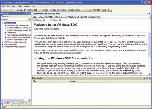Close the Welcome to the Windows SDK document
152x109 pixels.
[150, 13]
